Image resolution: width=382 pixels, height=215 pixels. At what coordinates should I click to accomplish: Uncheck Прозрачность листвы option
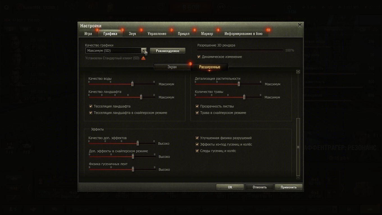(x=197, y=106)
